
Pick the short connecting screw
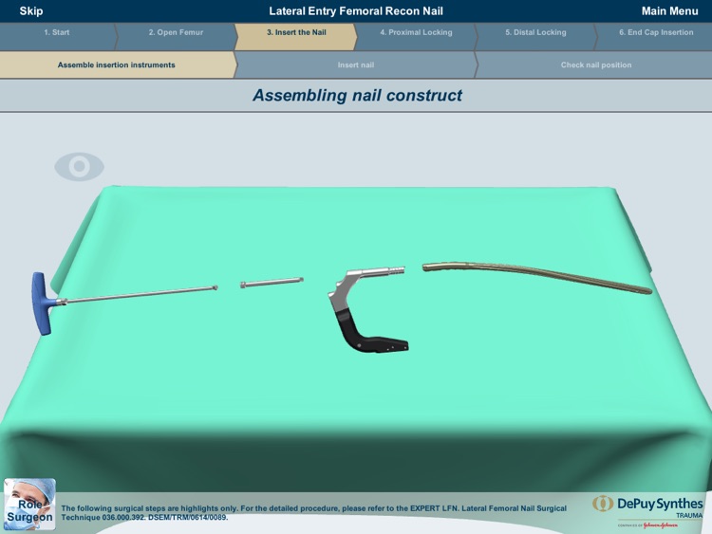272,283
